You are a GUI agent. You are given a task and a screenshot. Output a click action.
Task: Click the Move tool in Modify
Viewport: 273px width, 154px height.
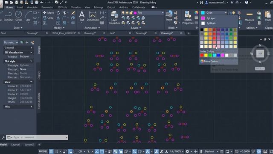click(x=48, y=13)
